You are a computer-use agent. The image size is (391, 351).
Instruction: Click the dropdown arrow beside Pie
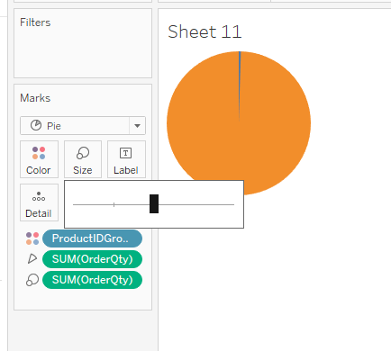137,126
